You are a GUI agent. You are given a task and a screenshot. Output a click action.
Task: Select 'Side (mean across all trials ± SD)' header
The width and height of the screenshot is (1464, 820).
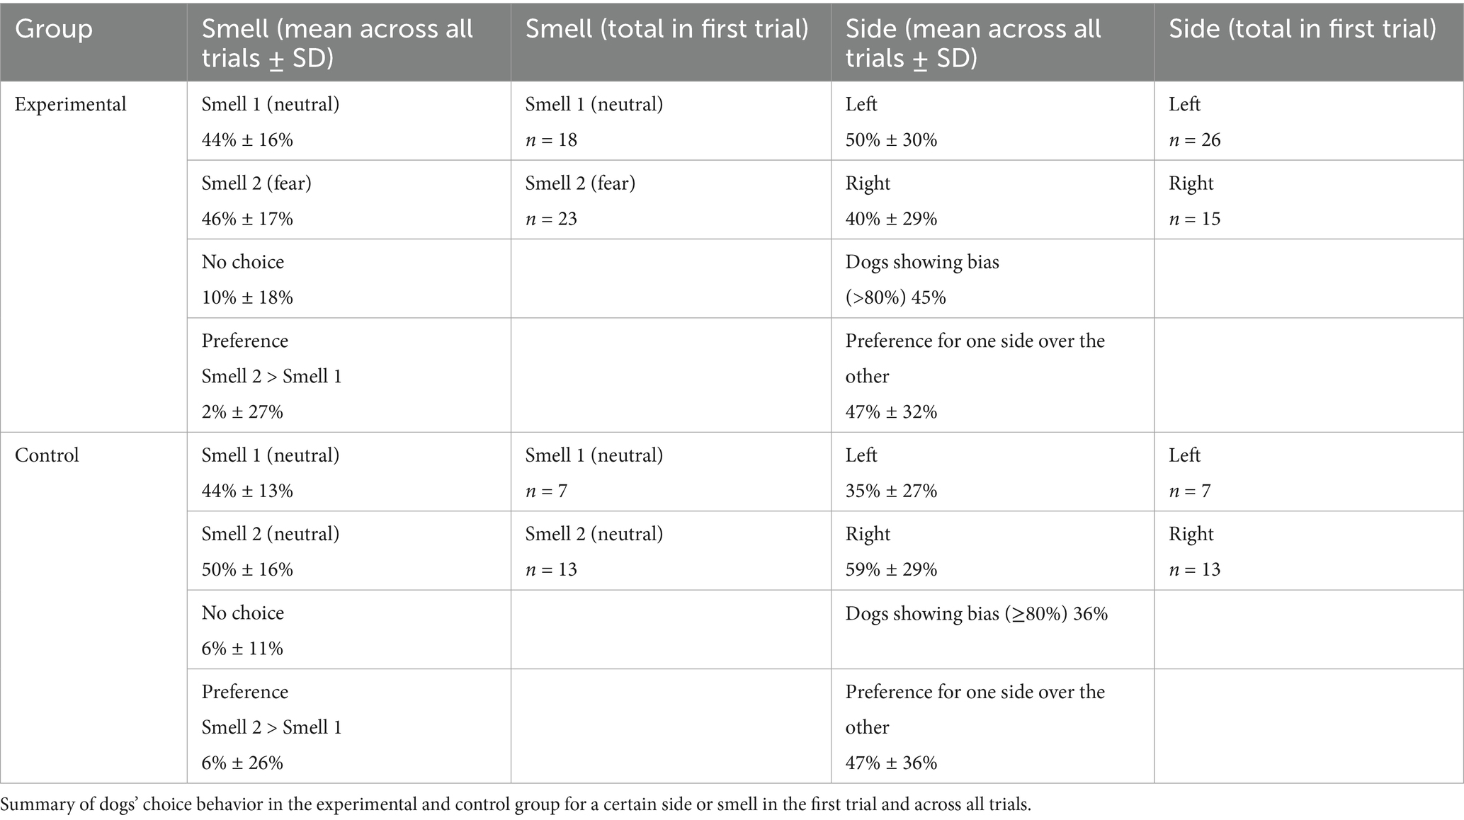[972, 42]
